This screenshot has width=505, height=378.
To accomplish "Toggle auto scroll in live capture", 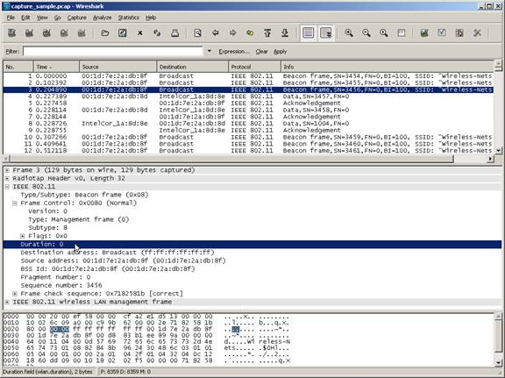I will 326,32.
